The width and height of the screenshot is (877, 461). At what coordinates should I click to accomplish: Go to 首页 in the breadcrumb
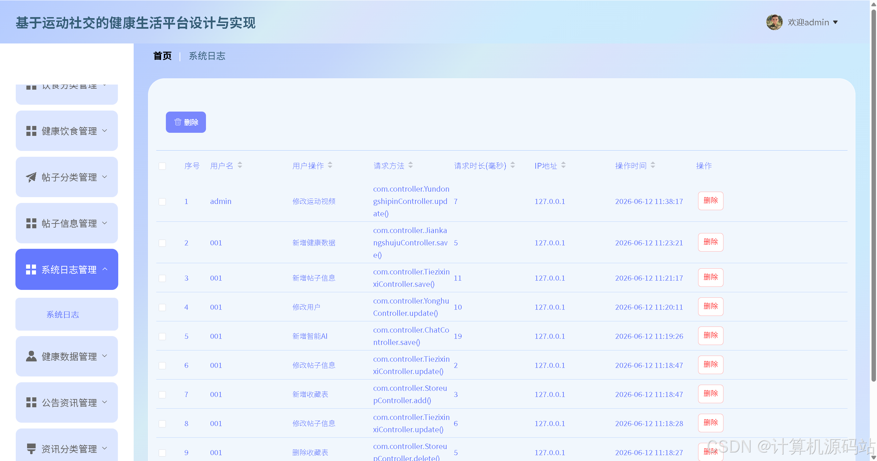(x=162, y=56)
